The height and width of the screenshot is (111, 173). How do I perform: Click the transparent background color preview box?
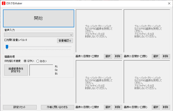click(41, 70)
